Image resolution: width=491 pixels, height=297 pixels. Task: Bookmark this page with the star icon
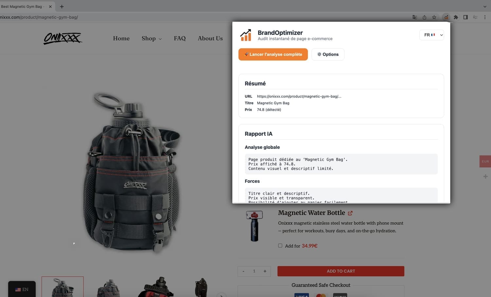434,17
